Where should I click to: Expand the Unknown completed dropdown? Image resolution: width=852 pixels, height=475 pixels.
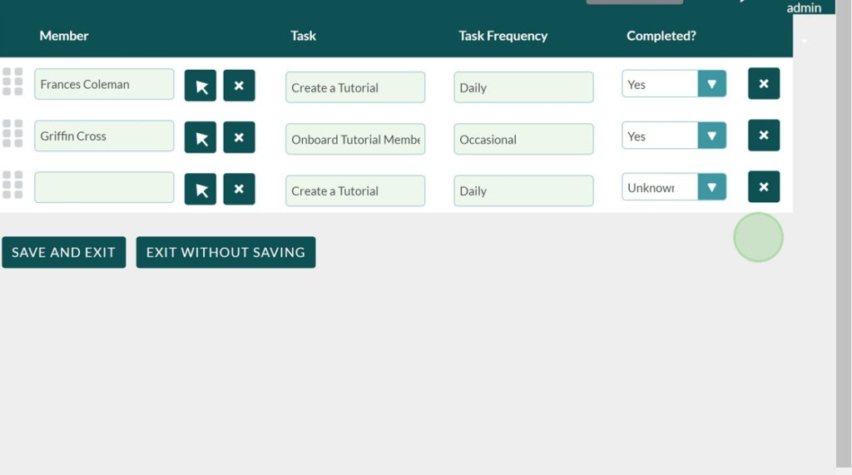tap(711, 188)
